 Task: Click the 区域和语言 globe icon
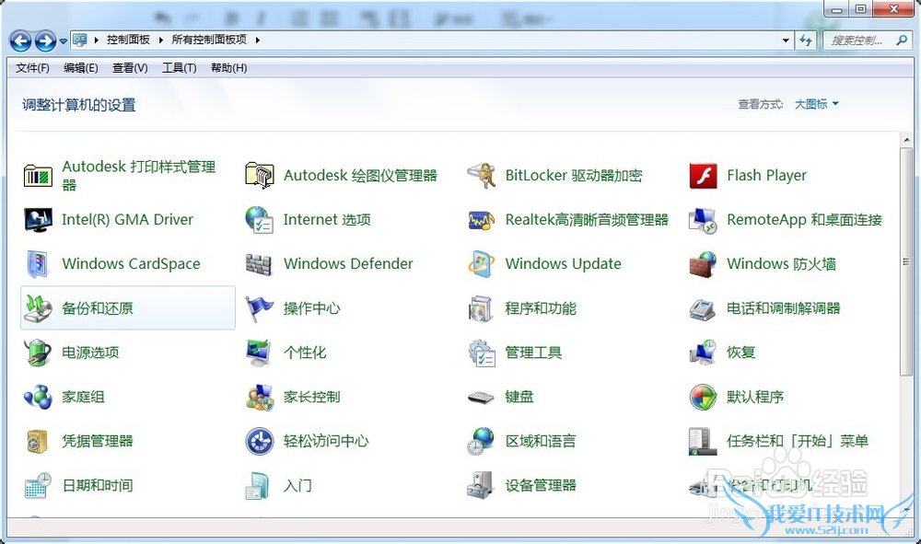point(482,441)
